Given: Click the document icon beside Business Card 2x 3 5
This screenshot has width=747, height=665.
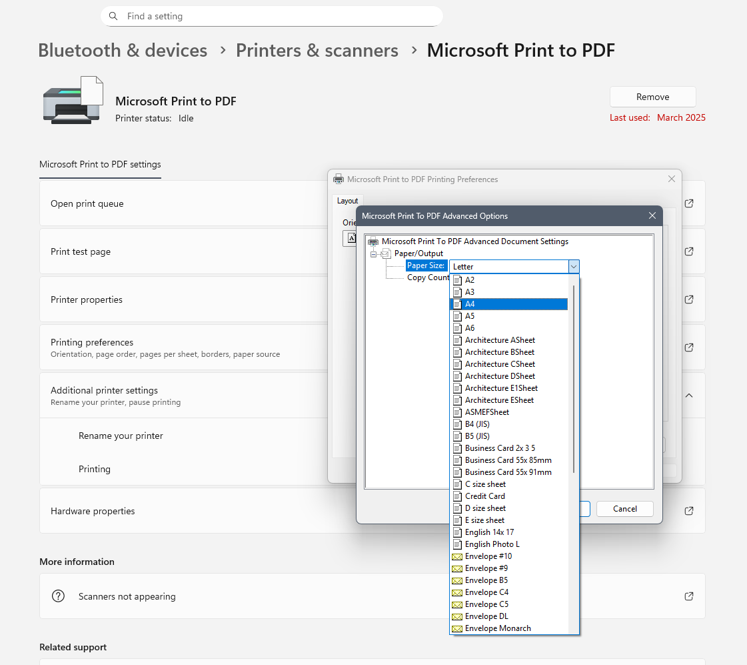Looking at the screenshot, I should (x=457, y=448).
